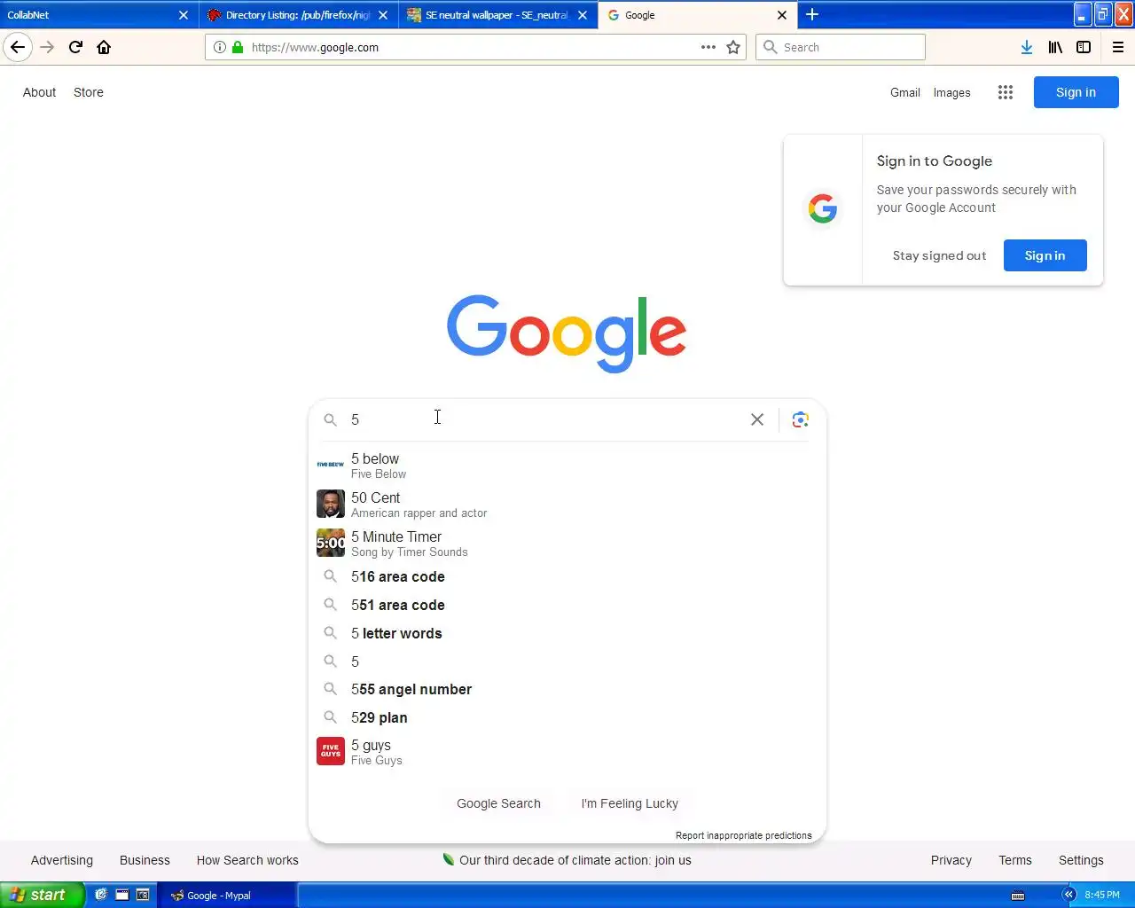1135x908 pixels.
Task: Open the Windows start menu
Action: pos(42,895)
